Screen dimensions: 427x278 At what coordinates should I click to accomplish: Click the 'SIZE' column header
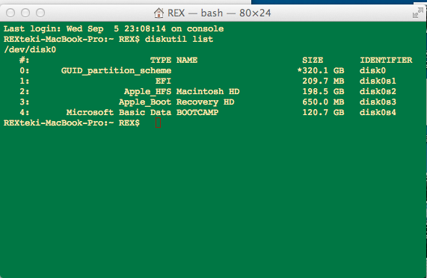(x=313, y=60)
